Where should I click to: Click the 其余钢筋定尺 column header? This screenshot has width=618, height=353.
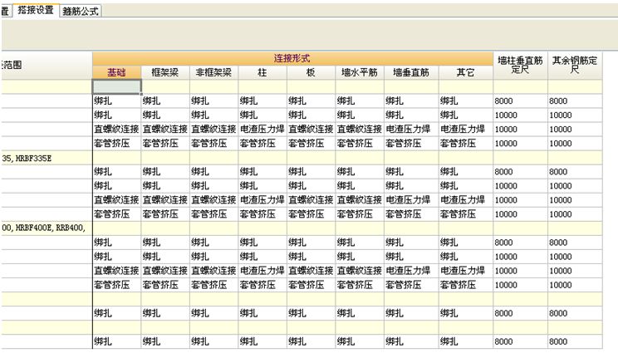click(x=575, y=66)
